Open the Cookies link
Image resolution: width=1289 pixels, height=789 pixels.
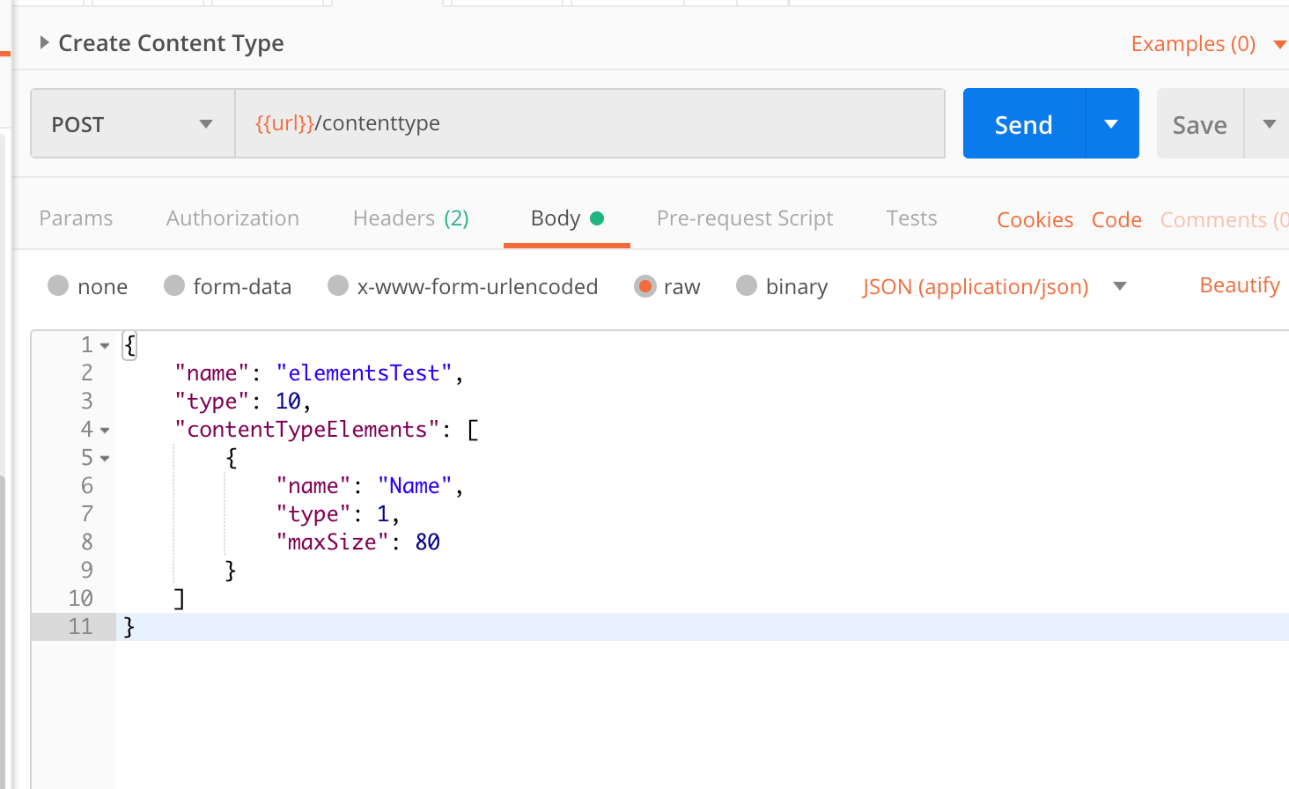[1035, 220]
